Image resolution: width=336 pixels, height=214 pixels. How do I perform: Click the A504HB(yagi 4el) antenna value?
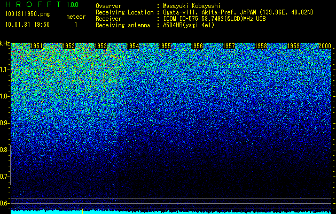coord(189,25)
